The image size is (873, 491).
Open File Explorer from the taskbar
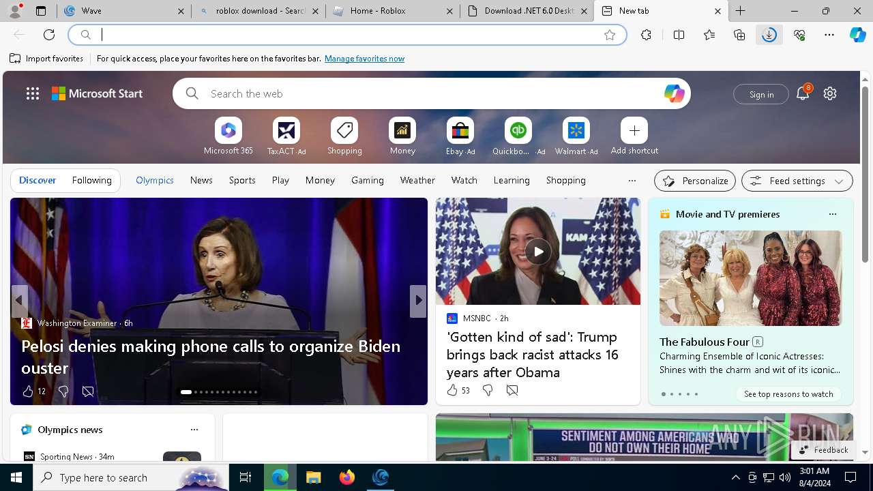click(x=313, y=477)
